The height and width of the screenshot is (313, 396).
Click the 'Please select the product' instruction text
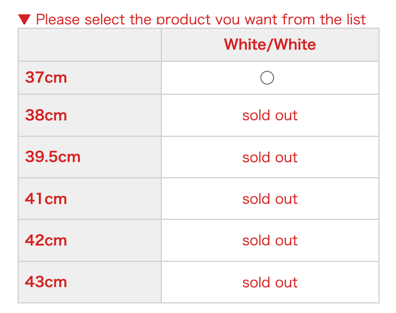coord(201,20)
